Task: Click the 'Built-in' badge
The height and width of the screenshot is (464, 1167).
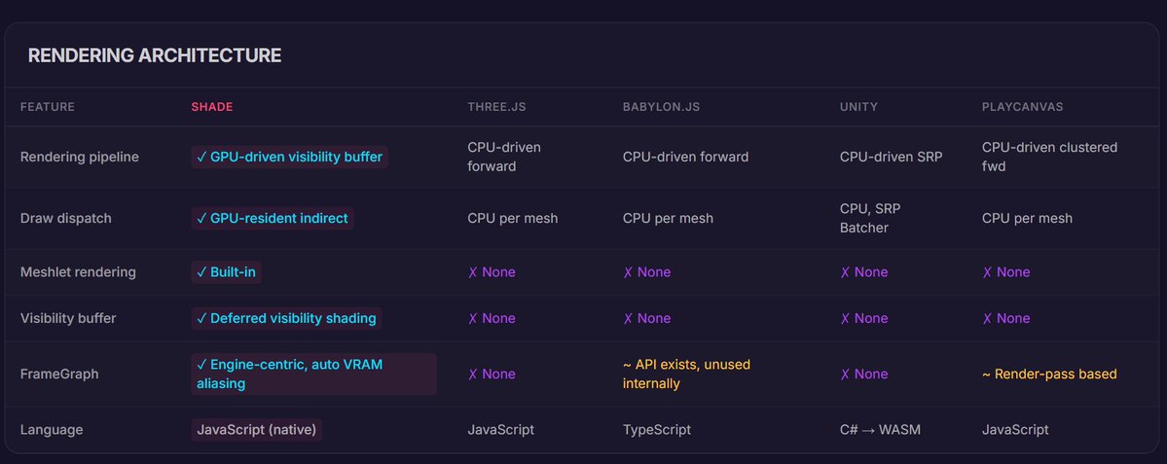Action: pyautogui.click(x=226, y=272)
